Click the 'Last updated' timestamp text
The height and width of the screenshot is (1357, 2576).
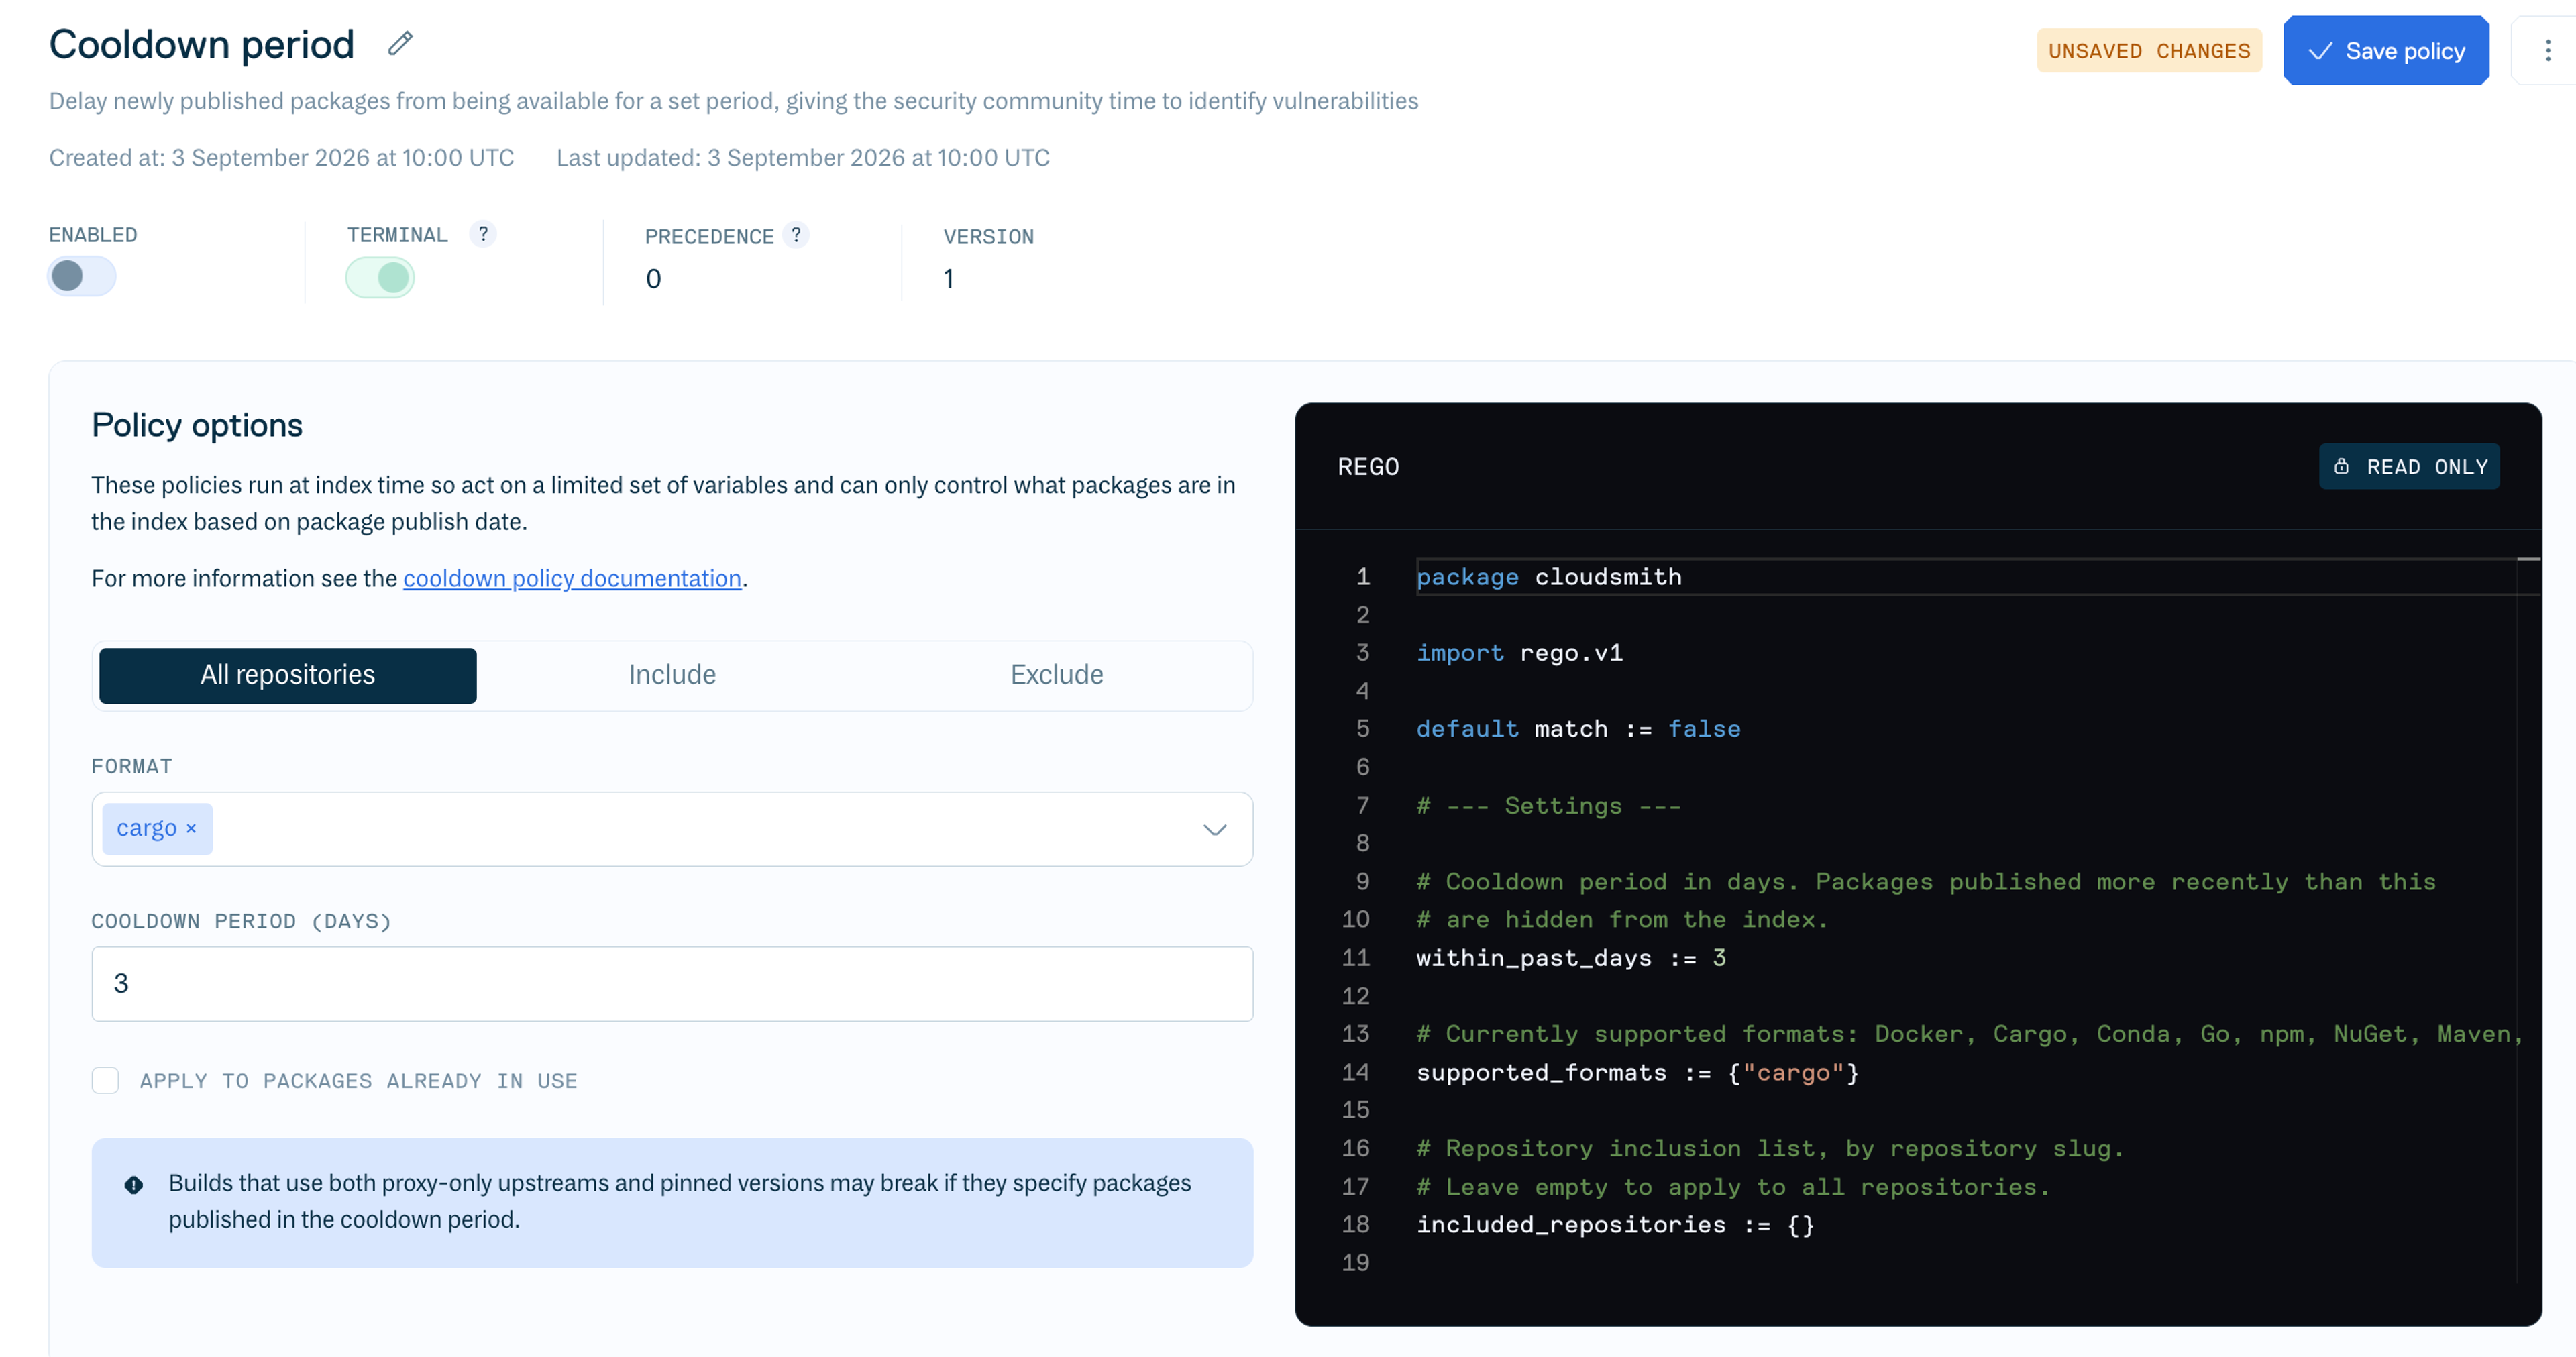point(803,157)
